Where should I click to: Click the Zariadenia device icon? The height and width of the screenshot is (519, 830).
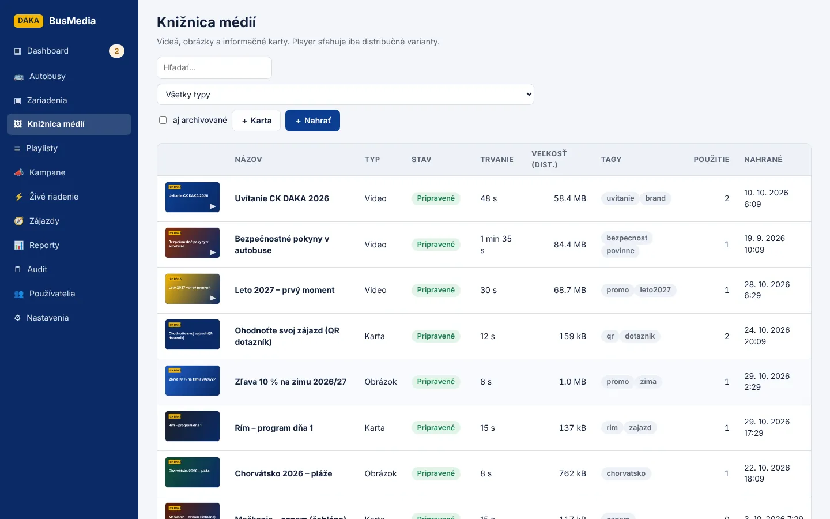[17, 101]
